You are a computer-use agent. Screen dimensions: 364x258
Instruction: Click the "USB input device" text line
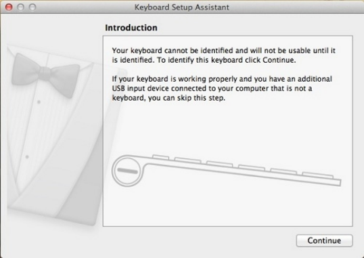point(212,88)
